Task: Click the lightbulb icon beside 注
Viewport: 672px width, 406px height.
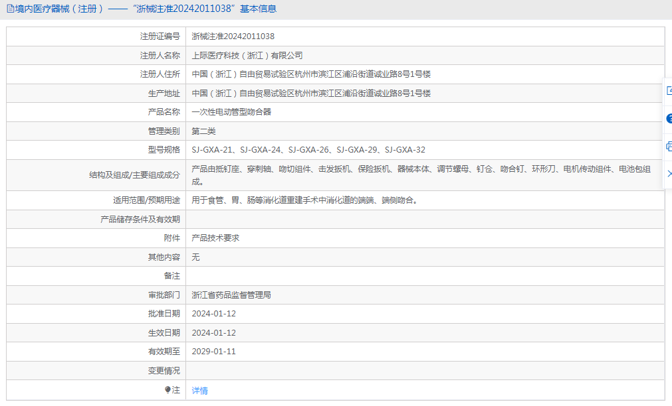Action: [x=168, y=389]
